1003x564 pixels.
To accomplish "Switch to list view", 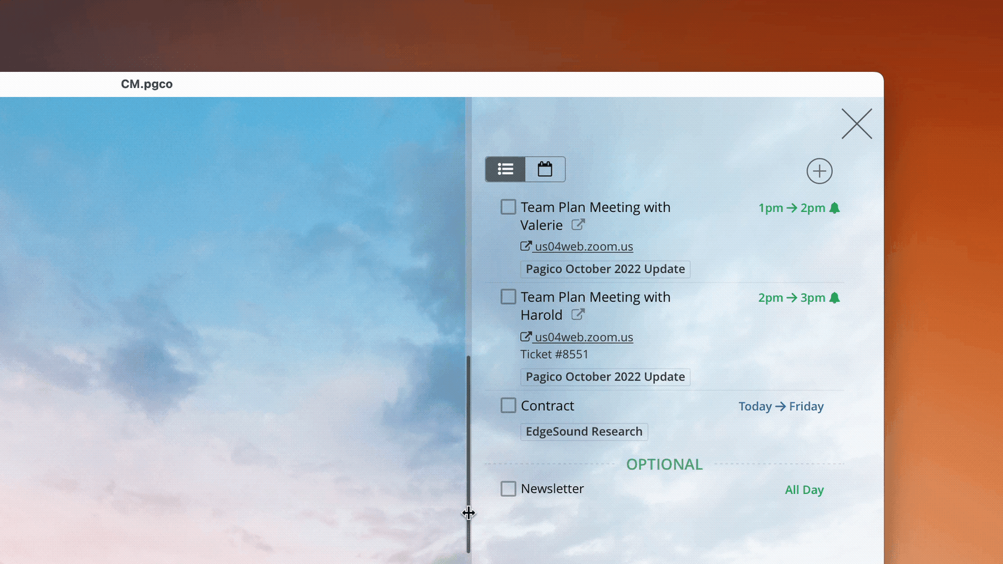I will (505, 169).
